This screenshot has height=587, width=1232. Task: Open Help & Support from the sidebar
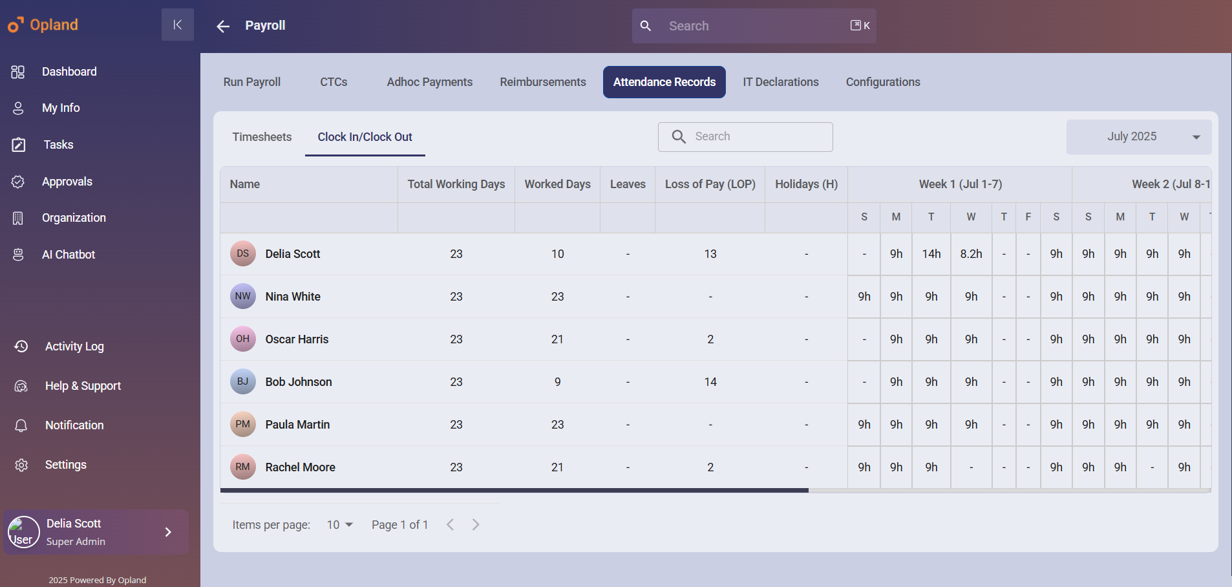pyautogui.click(x=83, y=386)
